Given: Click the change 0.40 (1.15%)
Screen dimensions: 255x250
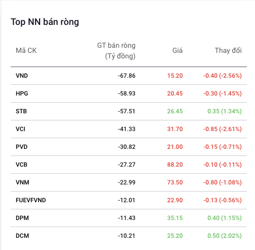Looking at the screenshot, I should coord(225,218).
